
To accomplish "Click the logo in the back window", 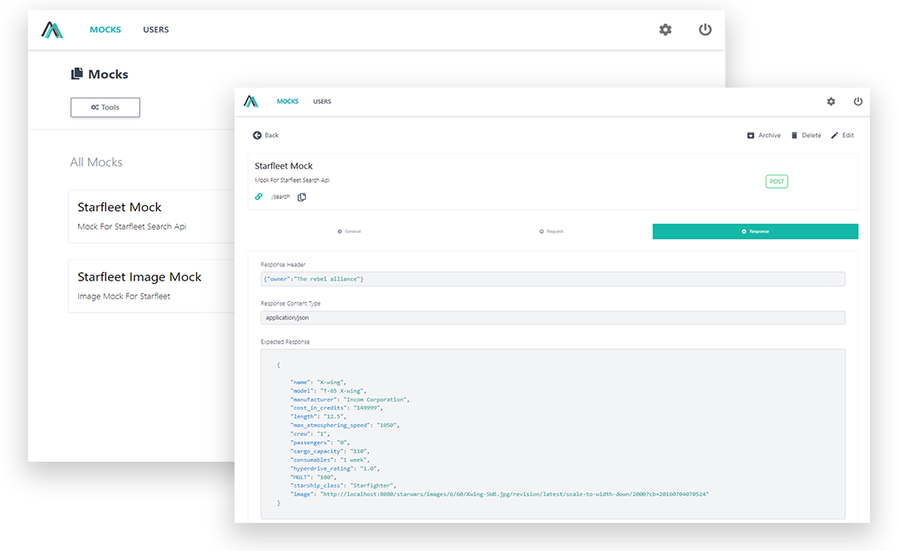I will tap(52, 29).
